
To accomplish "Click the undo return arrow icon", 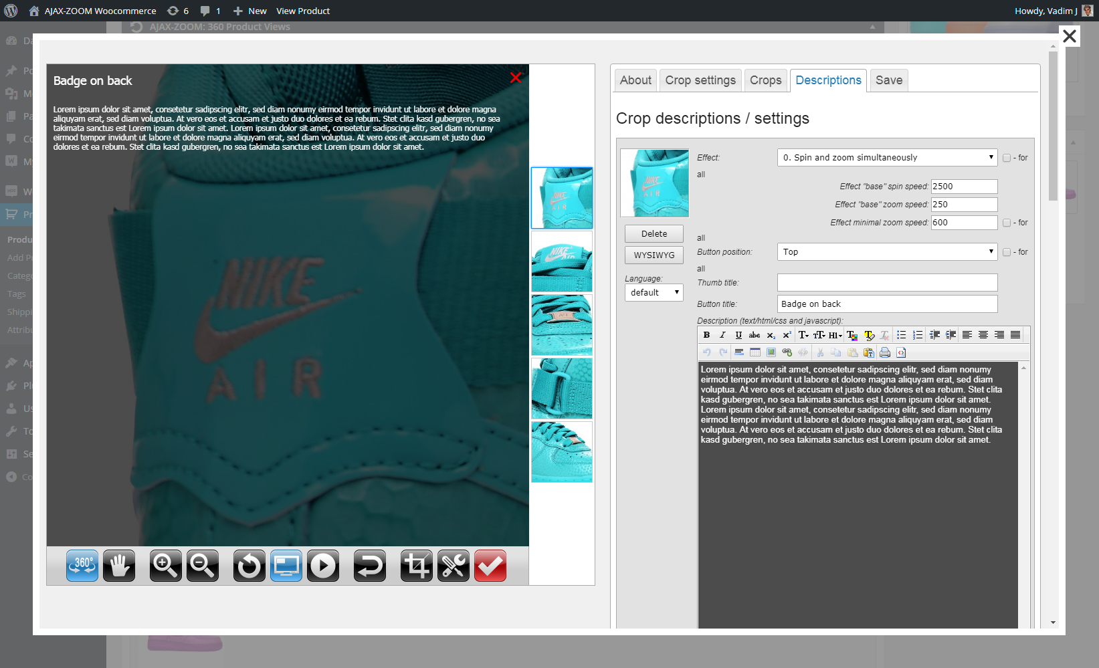I will [x=370, y=566].
